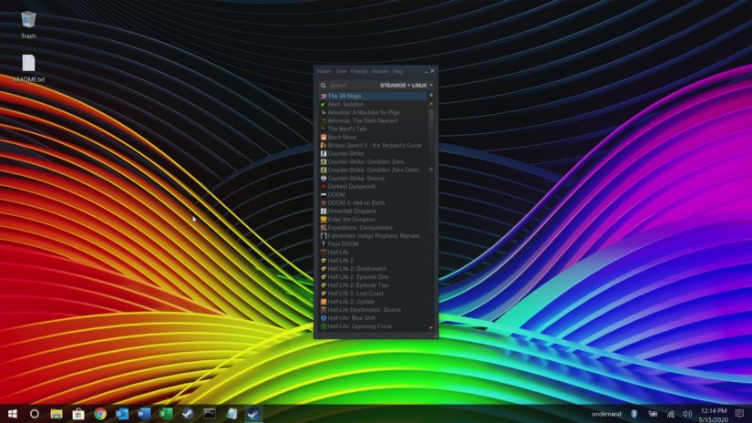The height and width of the screenshot is (423, 752).
Task: Open the View menu in Steam
Action: [341, 71]
